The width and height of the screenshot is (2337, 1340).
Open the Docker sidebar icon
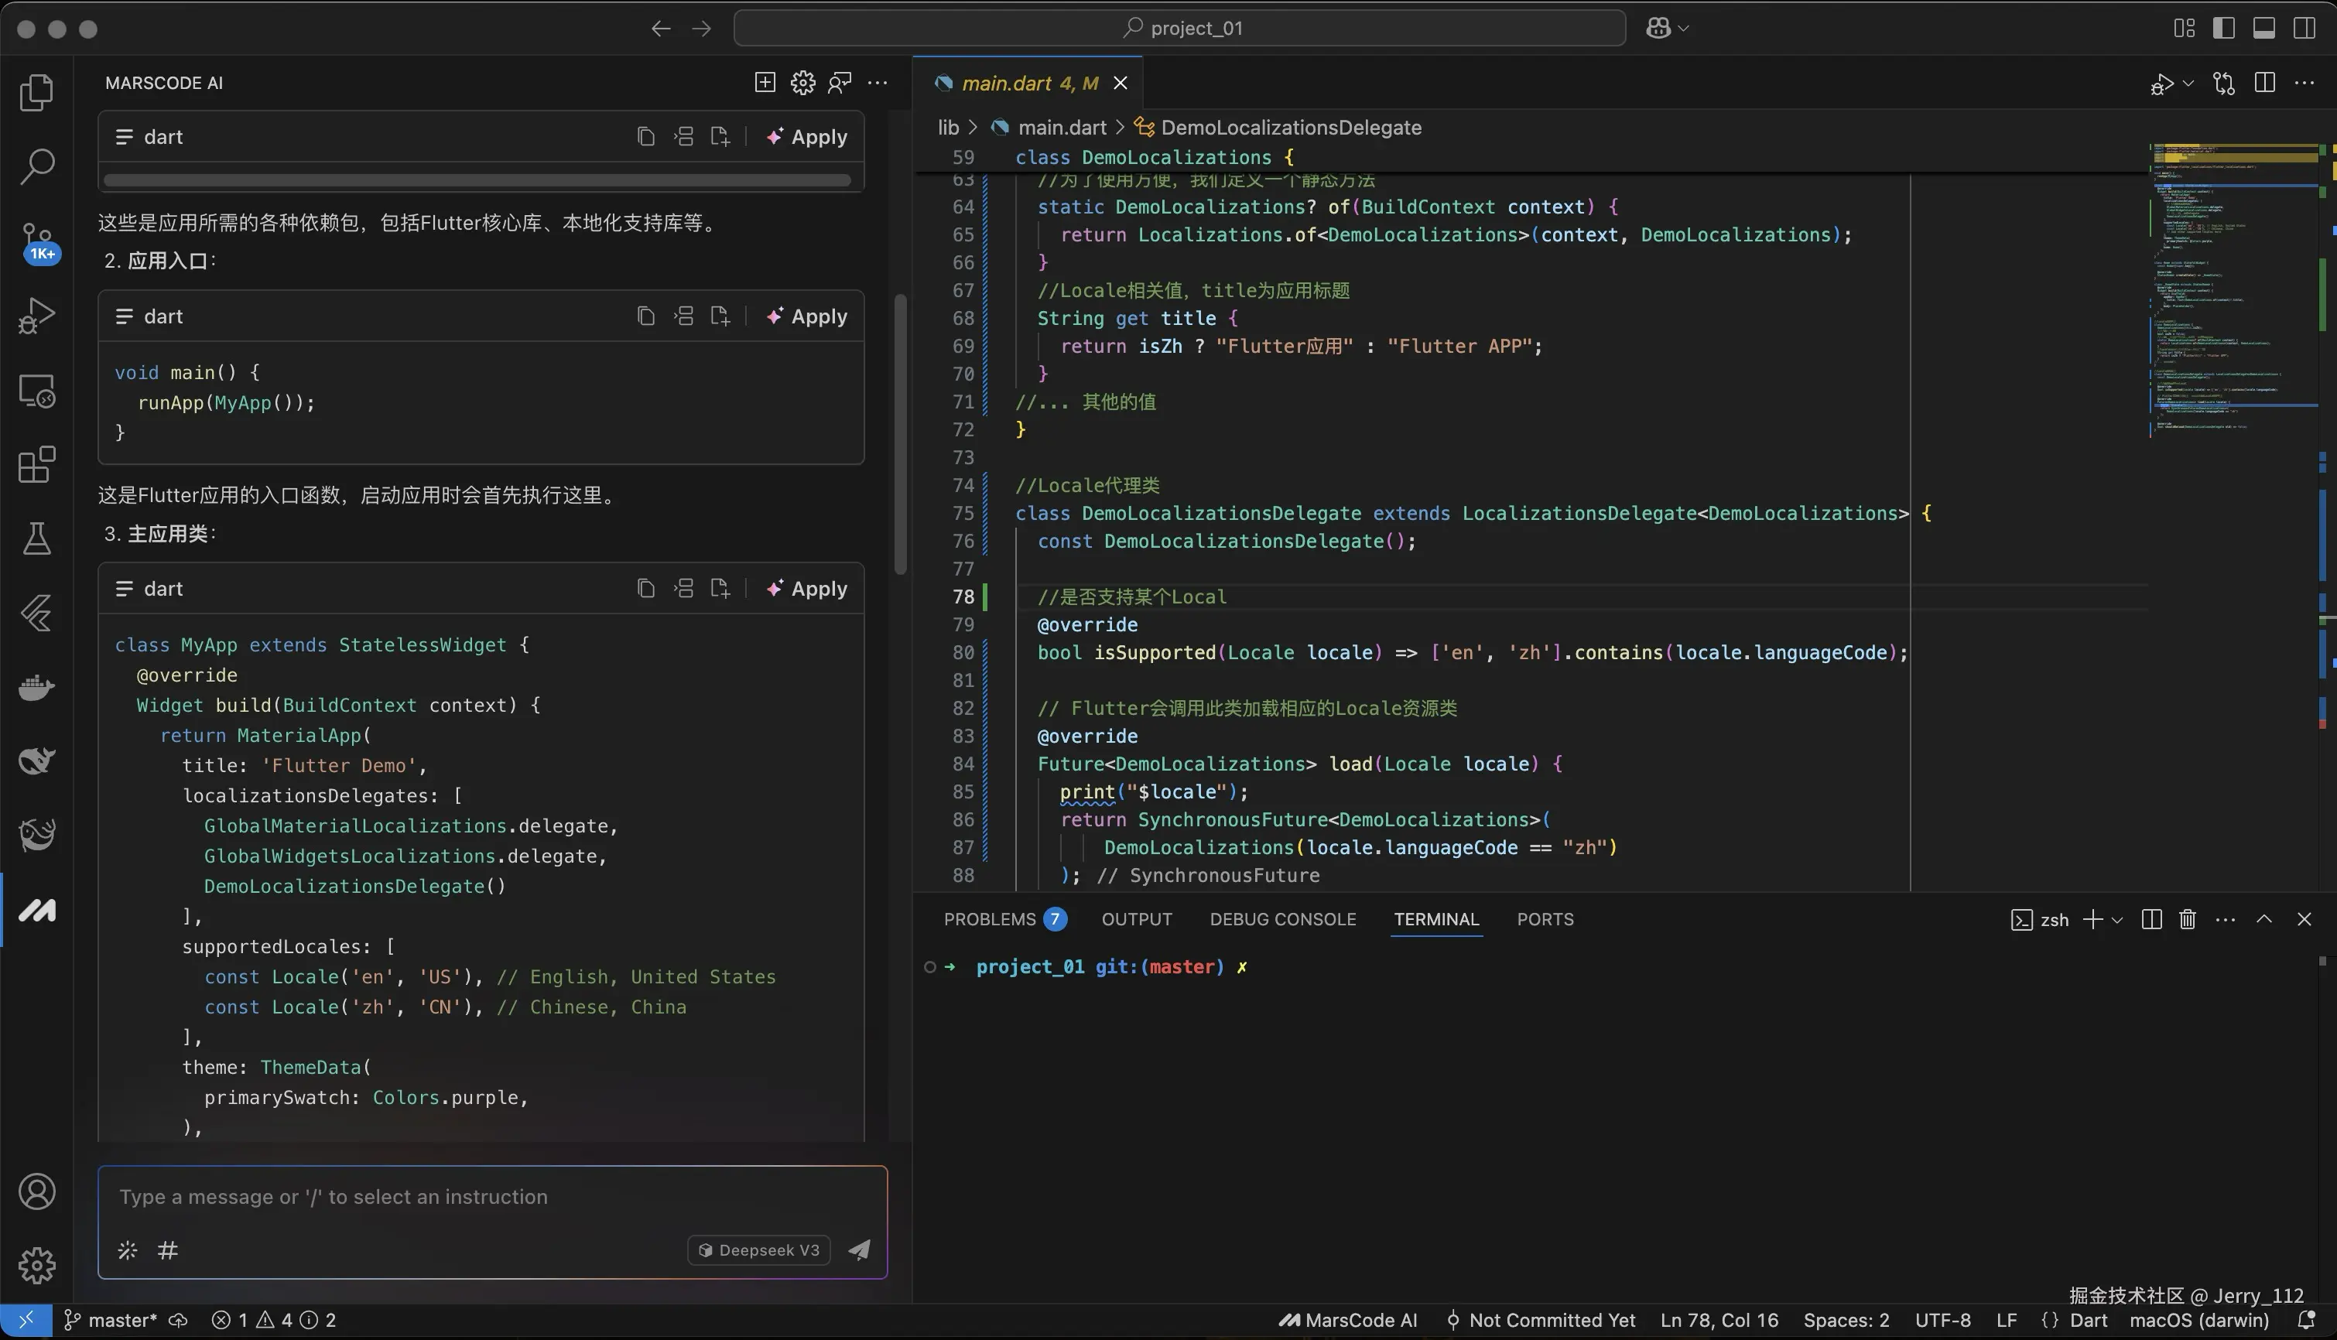pos(37,686)
